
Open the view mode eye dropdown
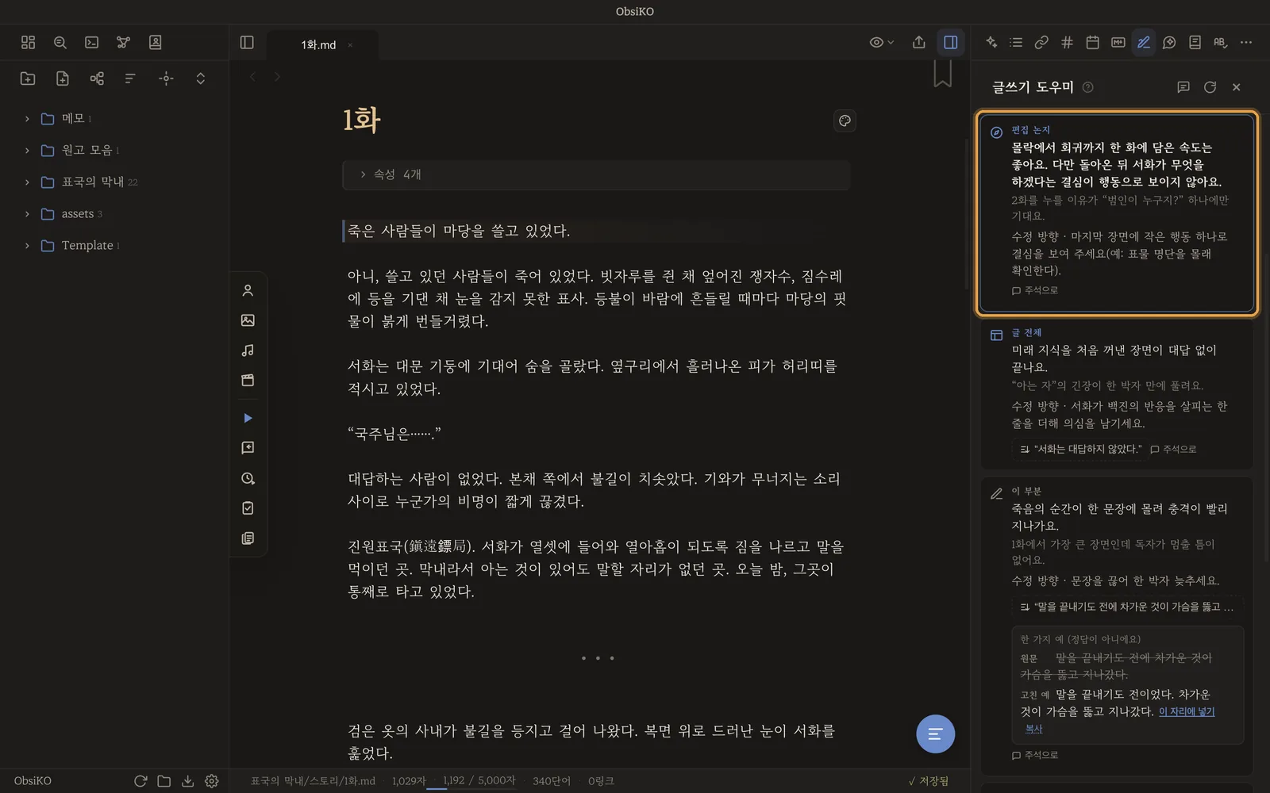(881, 43)
